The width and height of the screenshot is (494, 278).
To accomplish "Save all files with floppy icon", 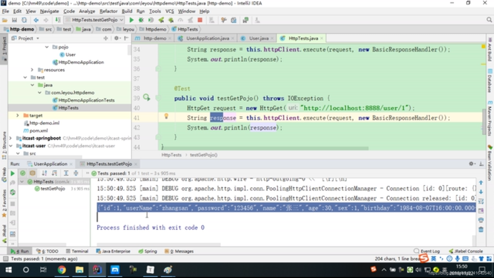I will pos(14,20).
